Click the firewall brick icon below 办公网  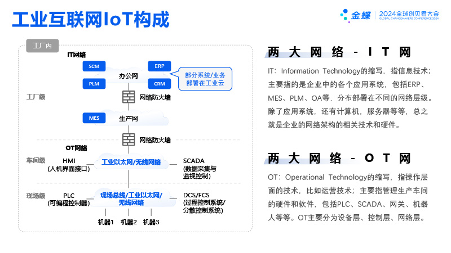[129, 97]
